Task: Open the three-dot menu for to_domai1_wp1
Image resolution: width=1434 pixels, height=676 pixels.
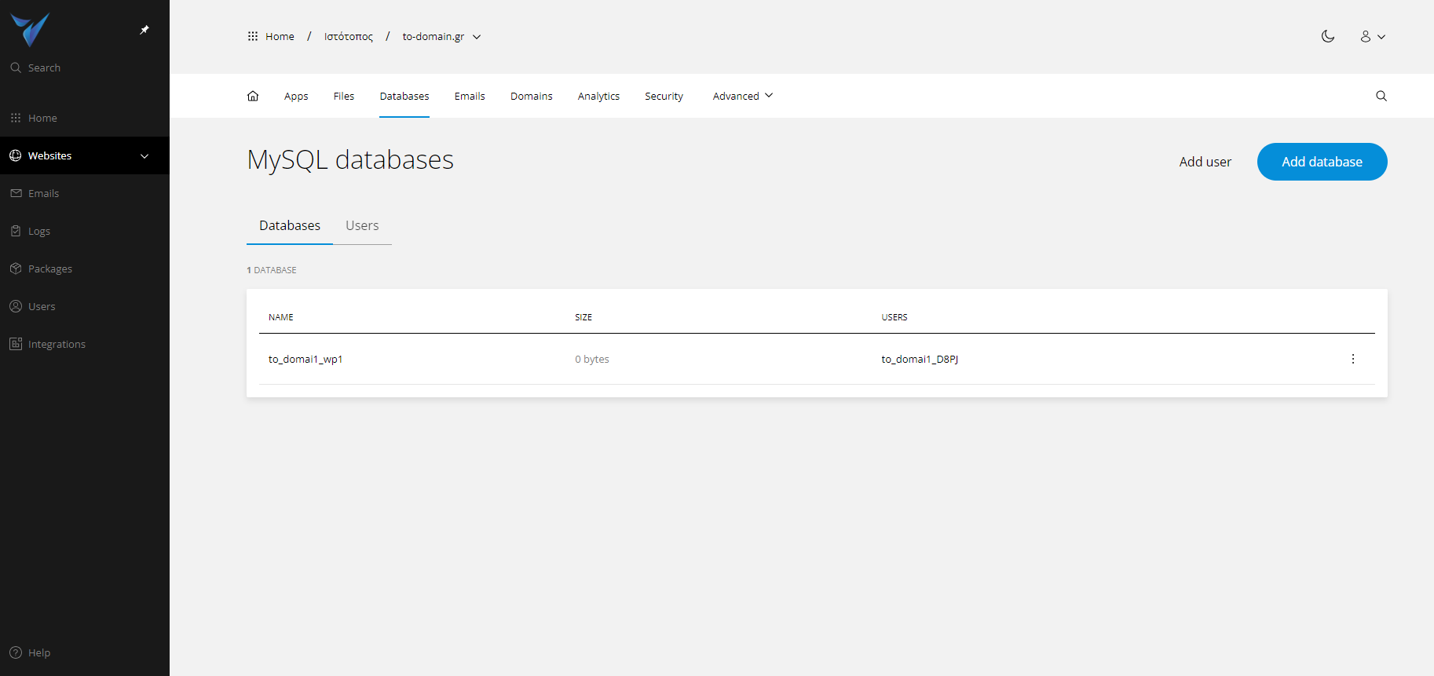Action: click(x=1352, y=359)
